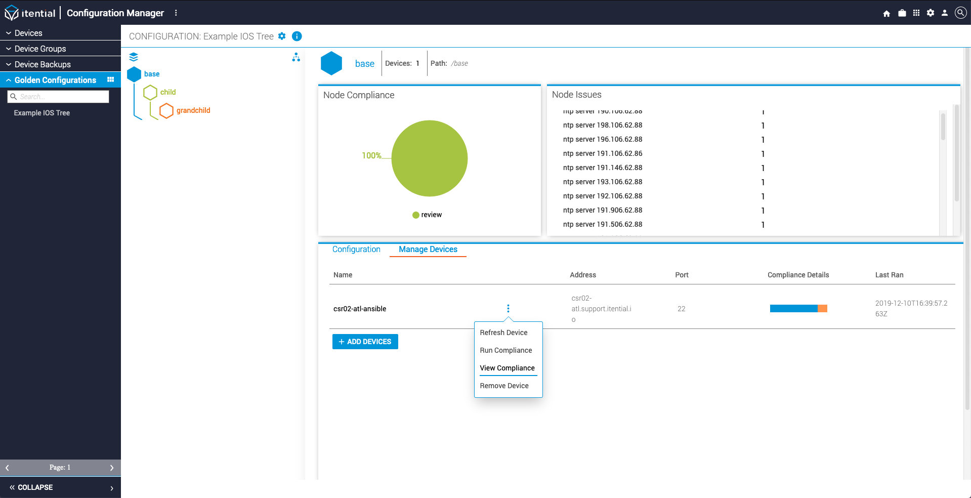This screenshot has height=498, width=971.
Task: Click the sidebar Search input field
Action: click(58, 97)
